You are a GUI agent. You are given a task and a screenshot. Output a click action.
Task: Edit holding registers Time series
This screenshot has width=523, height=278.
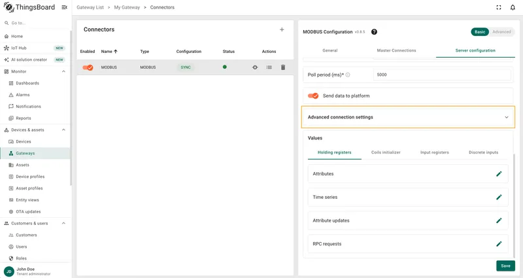499,197
